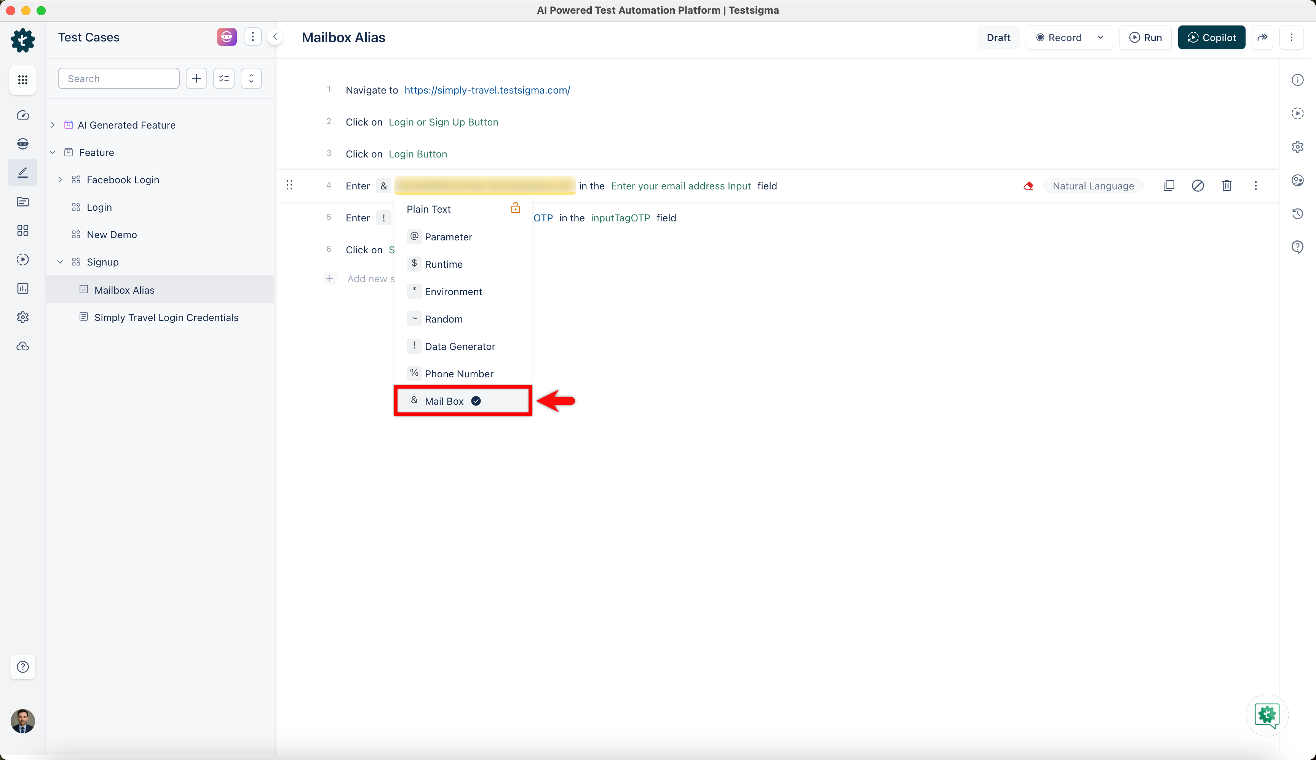The width and height of the screenshot is (1316, 760).
Task: Open the apps grid launcher in sidebar
Action: pos(22,80)
